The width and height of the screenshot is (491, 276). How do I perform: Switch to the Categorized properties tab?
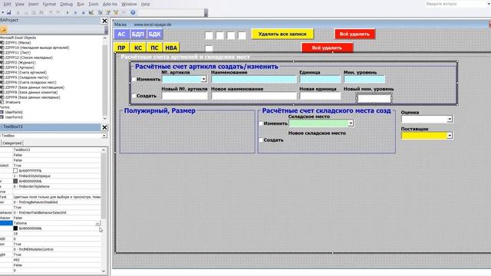12,143
